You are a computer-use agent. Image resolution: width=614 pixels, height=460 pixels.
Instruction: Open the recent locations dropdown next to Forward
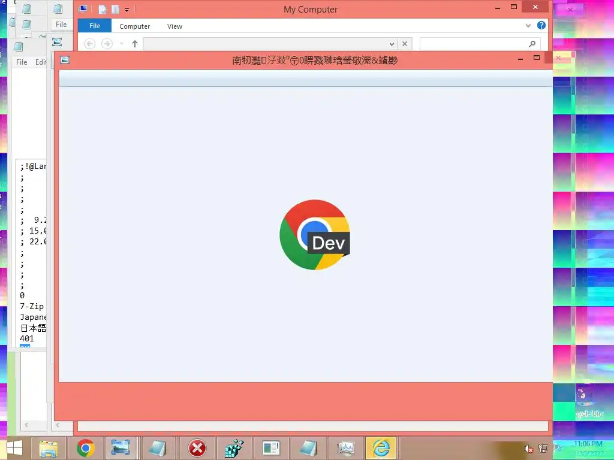pyautogui.click(x=121, y=44)
